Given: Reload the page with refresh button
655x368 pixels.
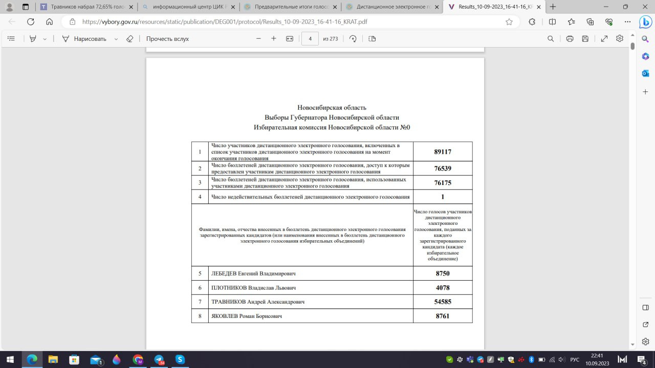Looking at the screenshot, I should click(x=31, y=22).
